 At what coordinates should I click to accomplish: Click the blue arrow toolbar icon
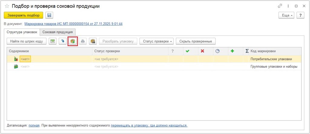coord(63,41)
